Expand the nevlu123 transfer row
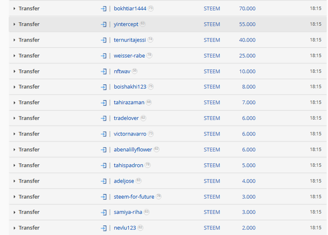This screenshot has height=235, width=328. [x=14, y=228]
